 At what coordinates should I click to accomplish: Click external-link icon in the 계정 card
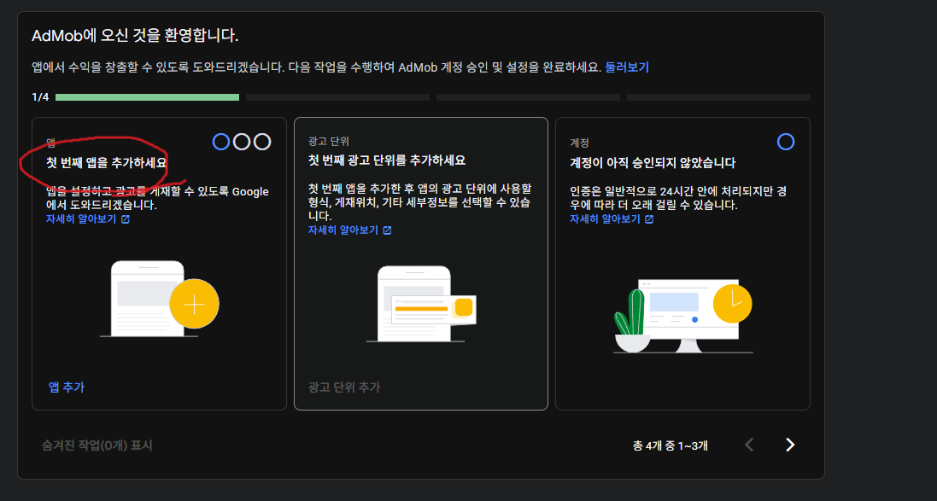pyautogui.click(x=649, y=219)
